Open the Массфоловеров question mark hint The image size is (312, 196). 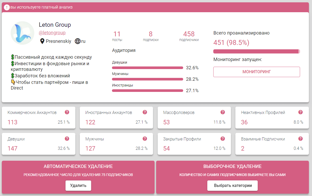point(223,112)
